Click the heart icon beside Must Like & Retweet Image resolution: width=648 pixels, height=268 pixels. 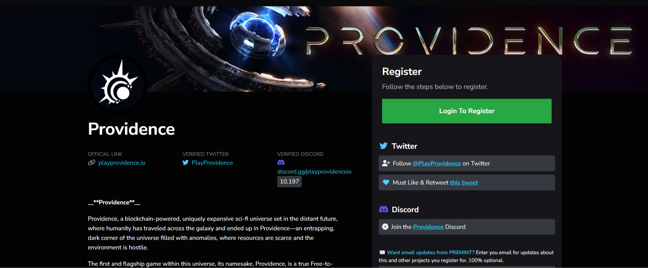[386, 182]
